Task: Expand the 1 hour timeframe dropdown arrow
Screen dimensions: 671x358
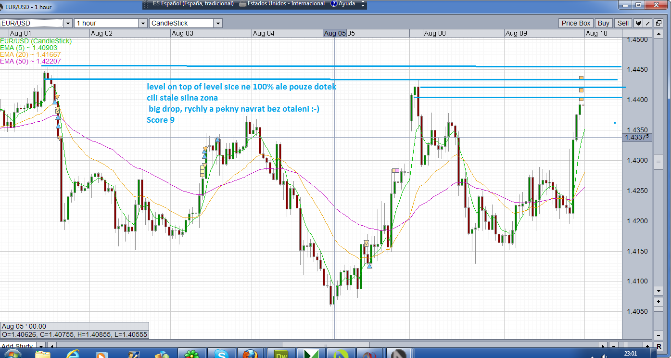Action: click(142, 23)
